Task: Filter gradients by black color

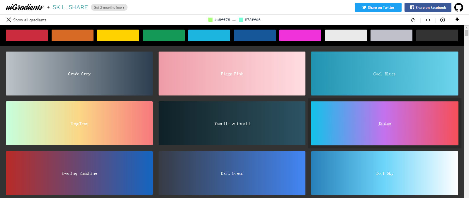Action: (x=437, y=35)
